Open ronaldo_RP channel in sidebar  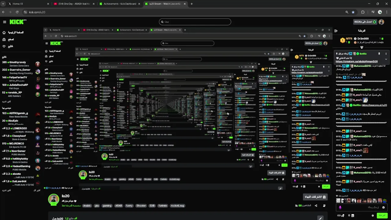21,94
